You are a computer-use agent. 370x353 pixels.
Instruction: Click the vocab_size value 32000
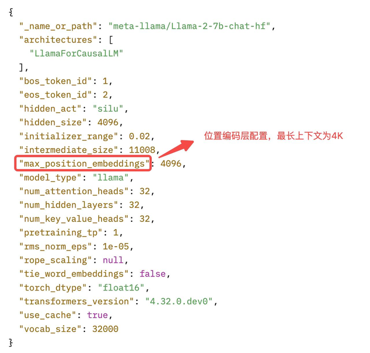105,329
